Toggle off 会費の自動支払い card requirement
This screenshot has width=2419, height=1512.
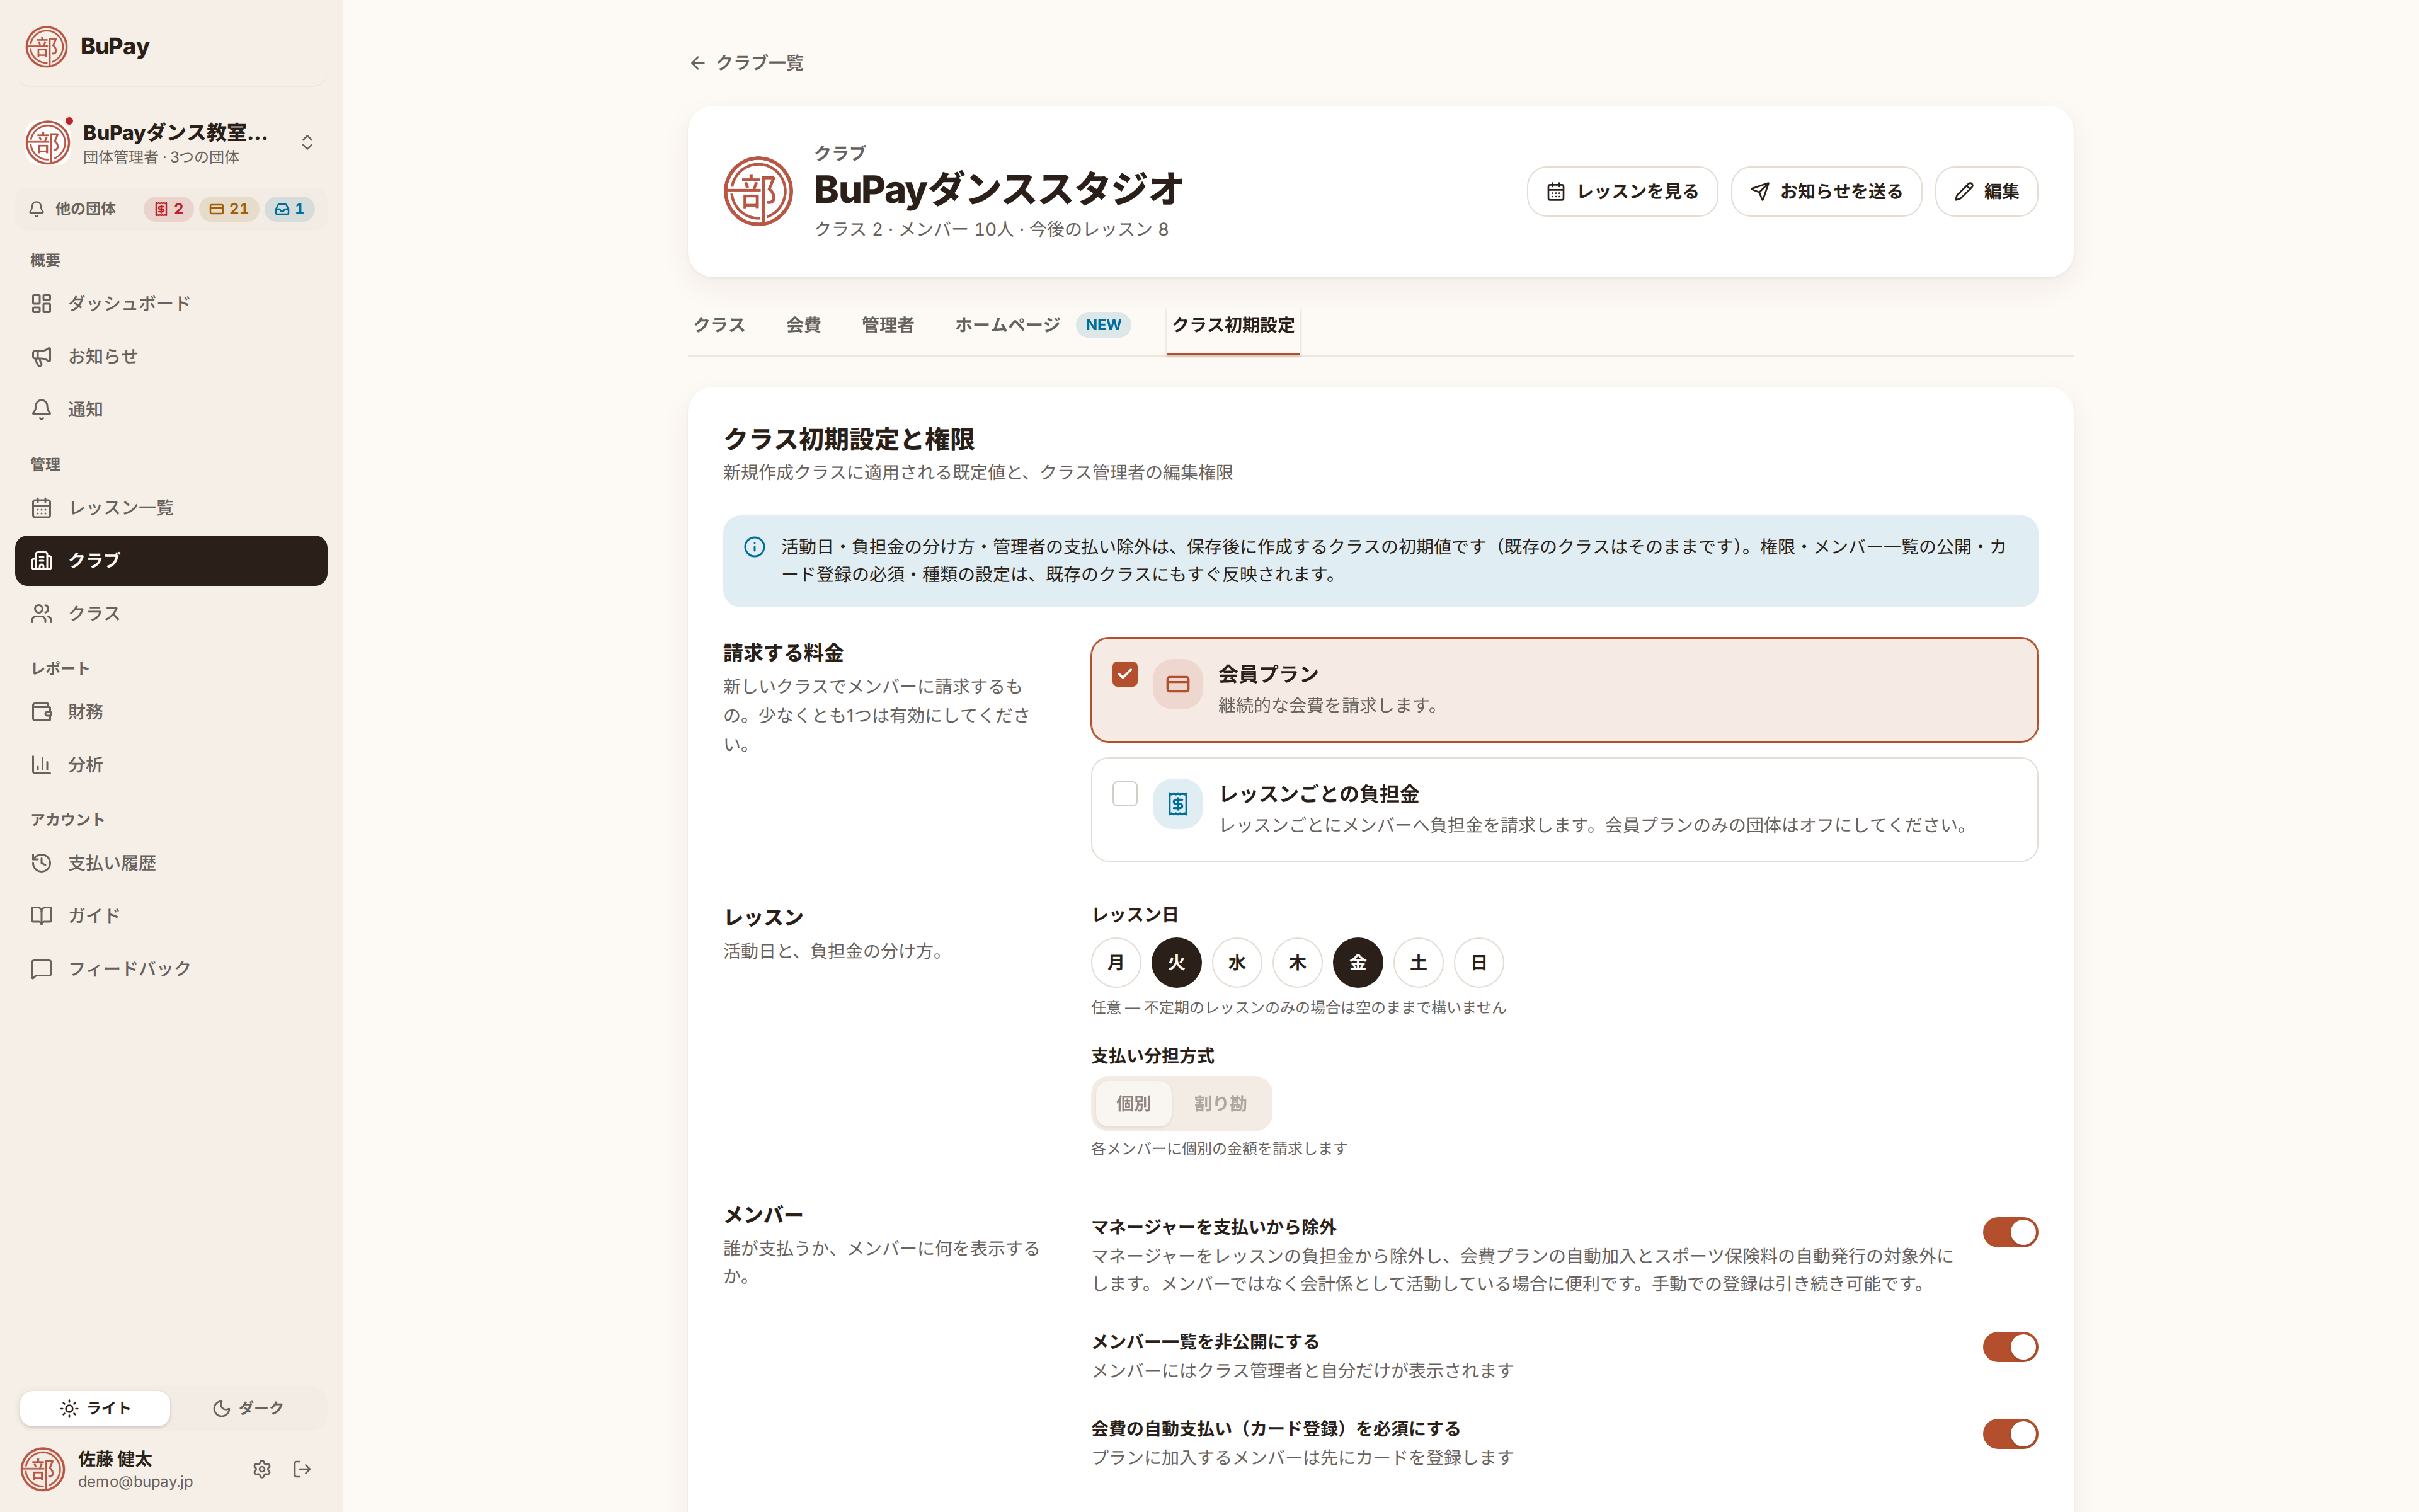point(2010,1434)
